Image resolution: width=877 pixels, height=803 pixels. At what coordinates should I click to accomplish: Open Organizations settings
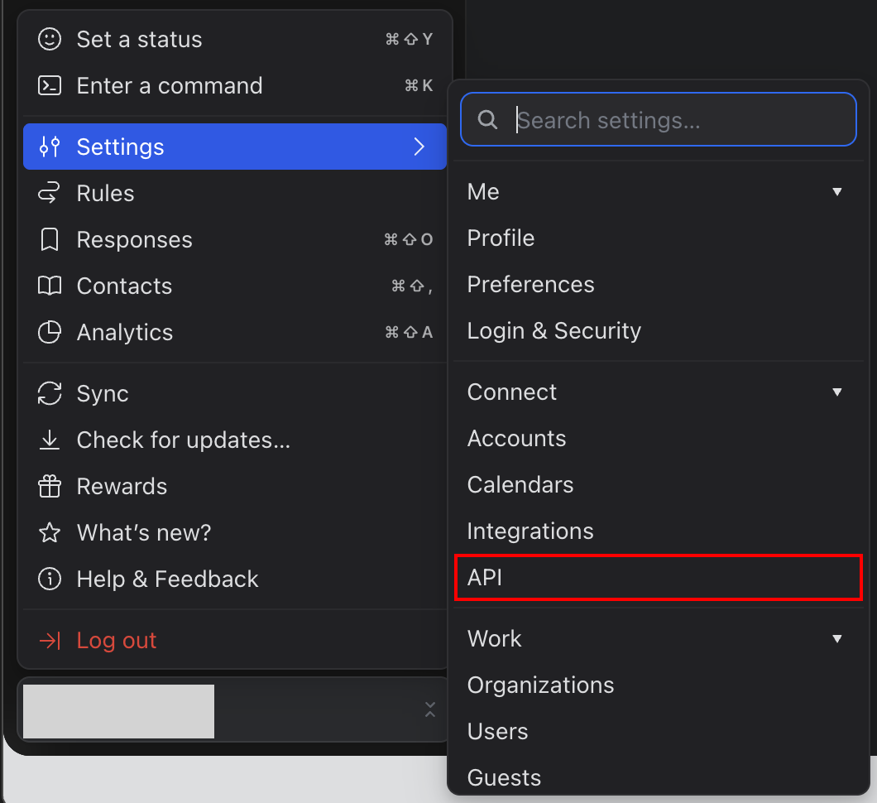659,685
